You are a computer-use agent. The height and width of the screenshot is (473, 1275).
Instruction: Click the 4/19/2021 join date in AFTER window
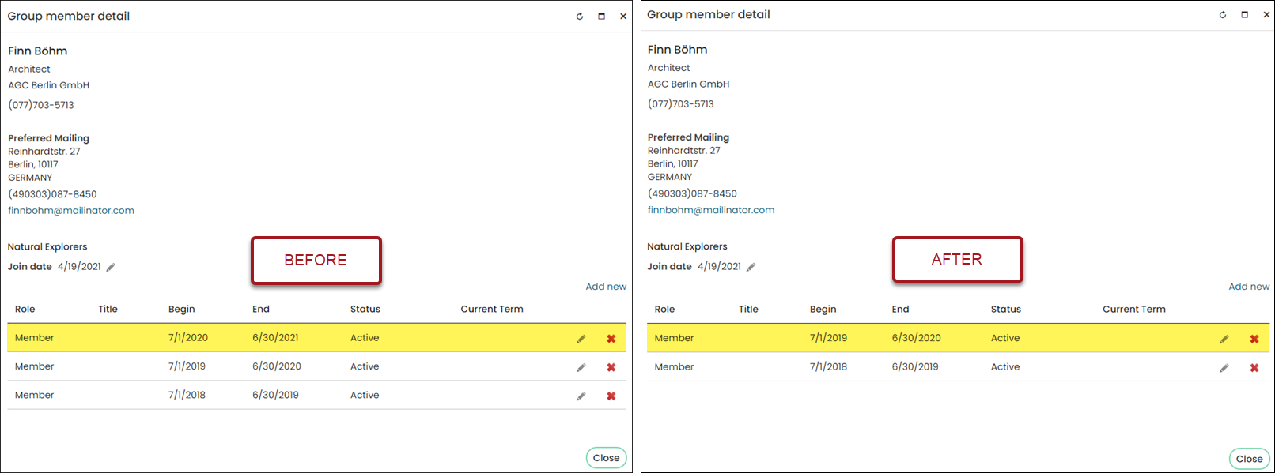point(719,267)
